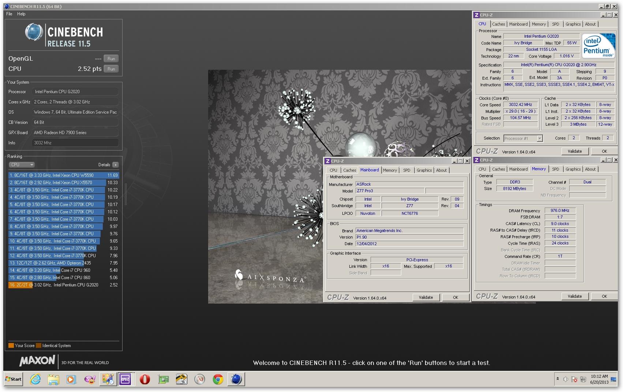Select CPU tab in CPU-Z Memory window
The height and width of the screenshot is (392, 623).
tap(482, 169)
